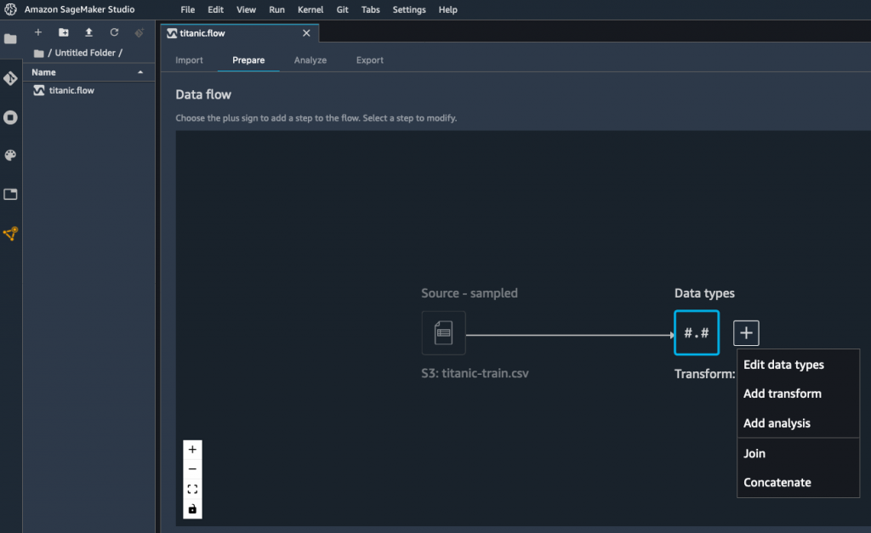This screenshot has width=871, height=533.
Task: Select the titanic-train.csv source node
Action: [443, 332]
